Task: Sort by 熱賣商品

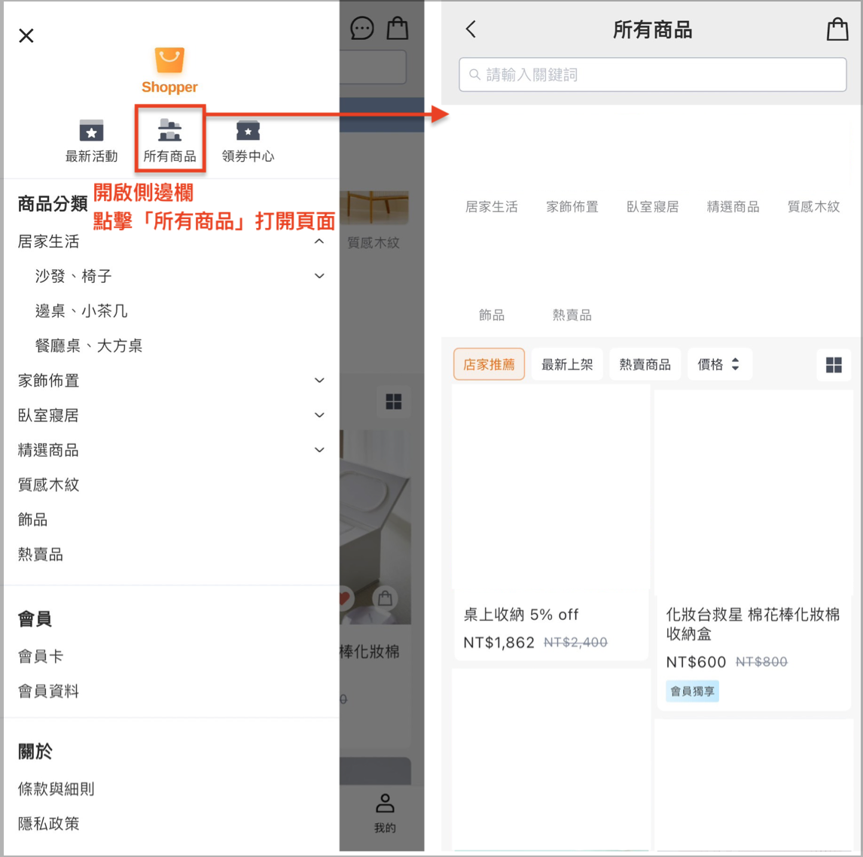Action: [x=645, y=364]
